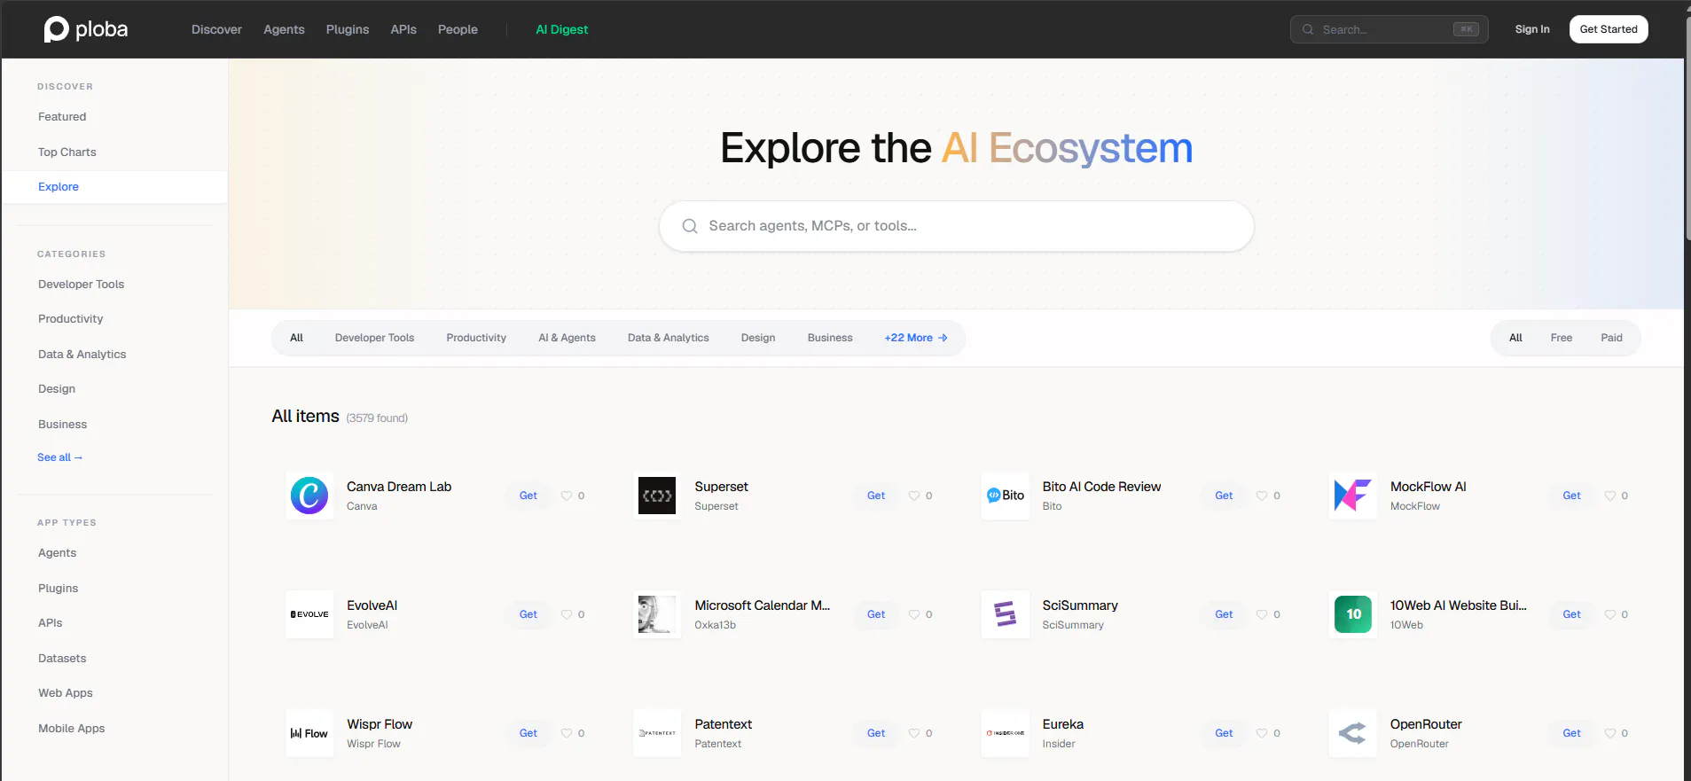Open AI Digest in the top navigation
This screenshot has width=1691, height=781.
click(x=561, y=29)
